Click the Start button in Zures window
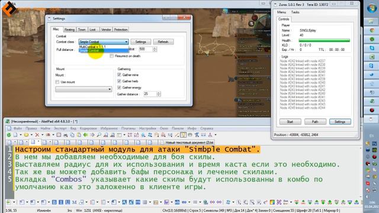 coord(290,122)
